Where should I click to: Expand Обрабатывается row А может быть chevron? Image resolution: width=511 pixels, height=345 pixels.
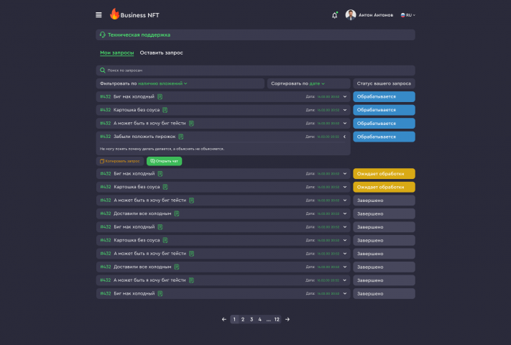coord(345,123)
